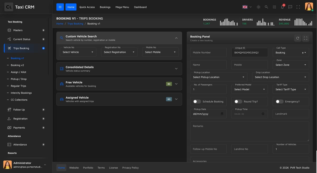The width and height of the screenshot is (317, 173).
Task: Click the Portfolio footer link
Action: (x=88, y=168)
